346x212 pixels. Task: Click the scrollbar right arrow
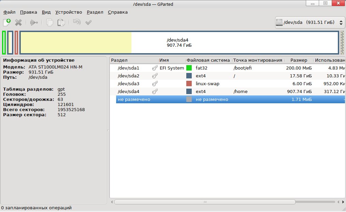point(343,202)
